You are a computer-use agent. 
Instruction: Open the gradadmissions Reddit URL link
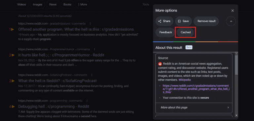click(196, 89)
